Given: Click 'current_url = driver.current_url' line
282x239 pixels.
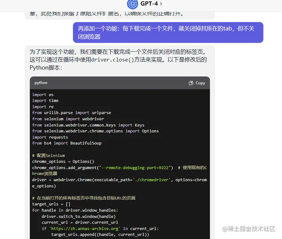Looking at the screenshot, I should pos(80,223).
